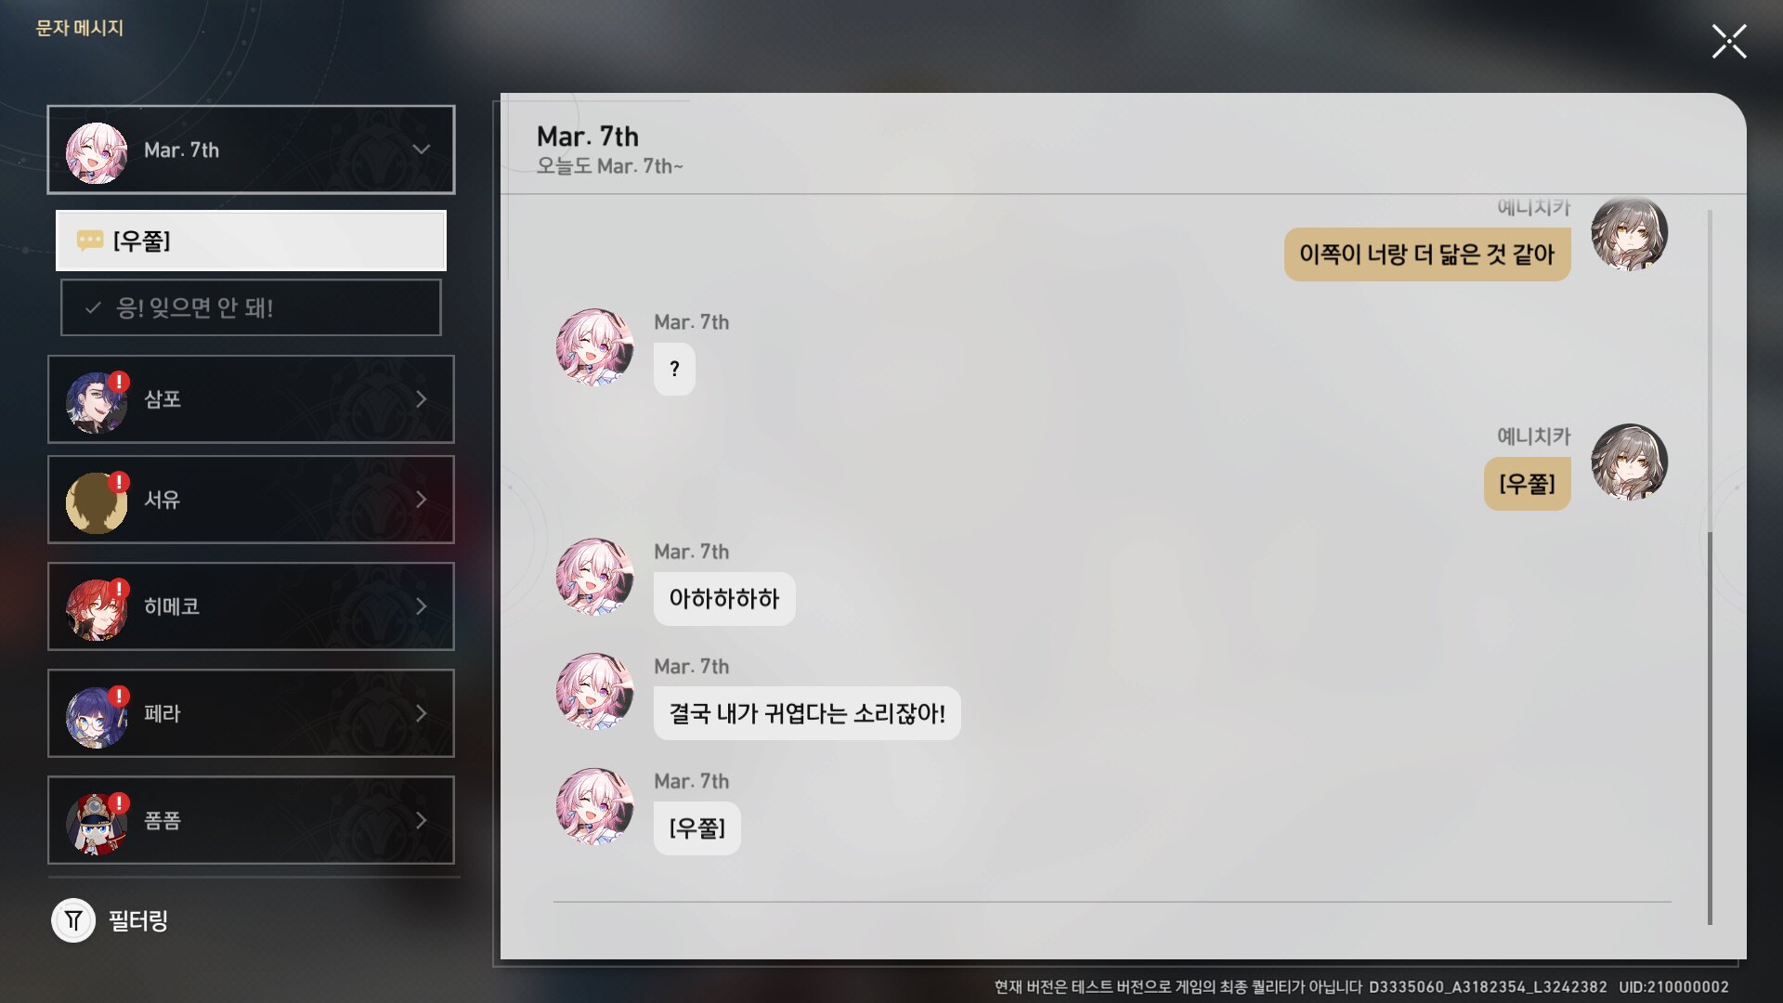Viewport: 1783px width, 1003px height.
Task: Click Pela's avatar icon
Action: pyautogui.click(x=97, y=716)
